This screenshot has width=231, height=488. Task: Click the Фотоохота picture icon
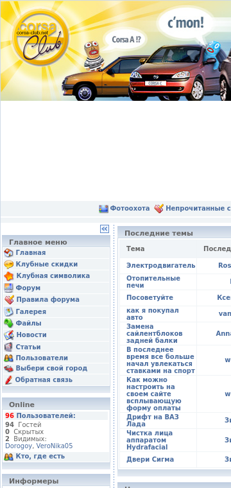[x=103, y=209]
